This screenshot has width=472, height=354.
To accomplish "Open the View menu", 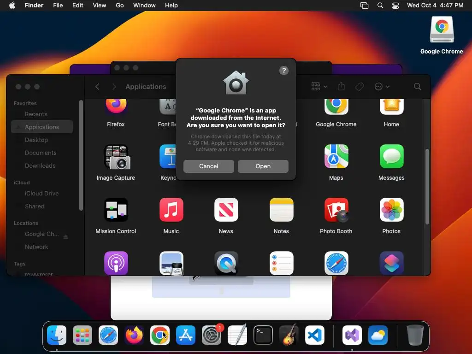I will [x=100, y=6].
